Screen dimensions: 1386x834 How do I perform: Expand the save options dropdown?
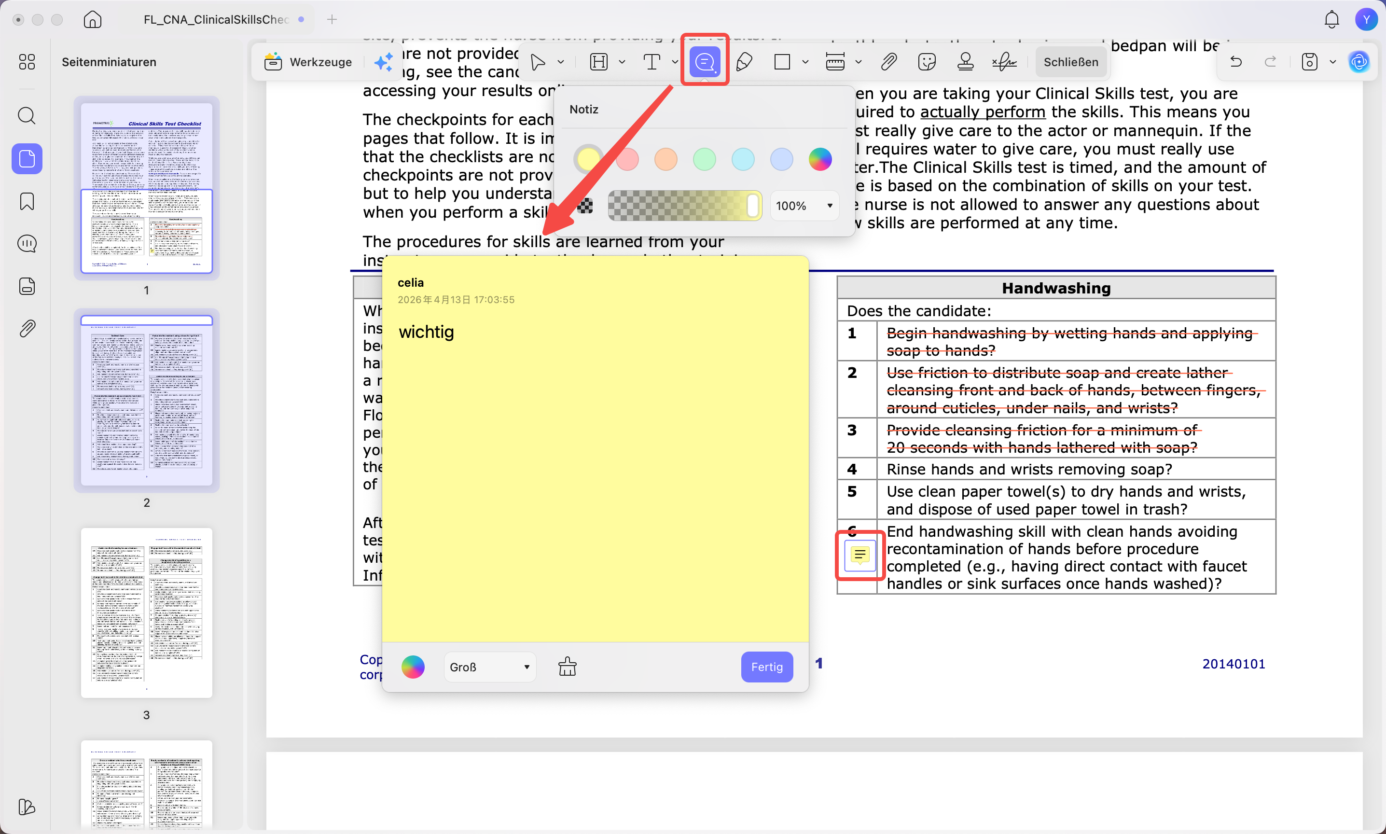point(1332,62)
